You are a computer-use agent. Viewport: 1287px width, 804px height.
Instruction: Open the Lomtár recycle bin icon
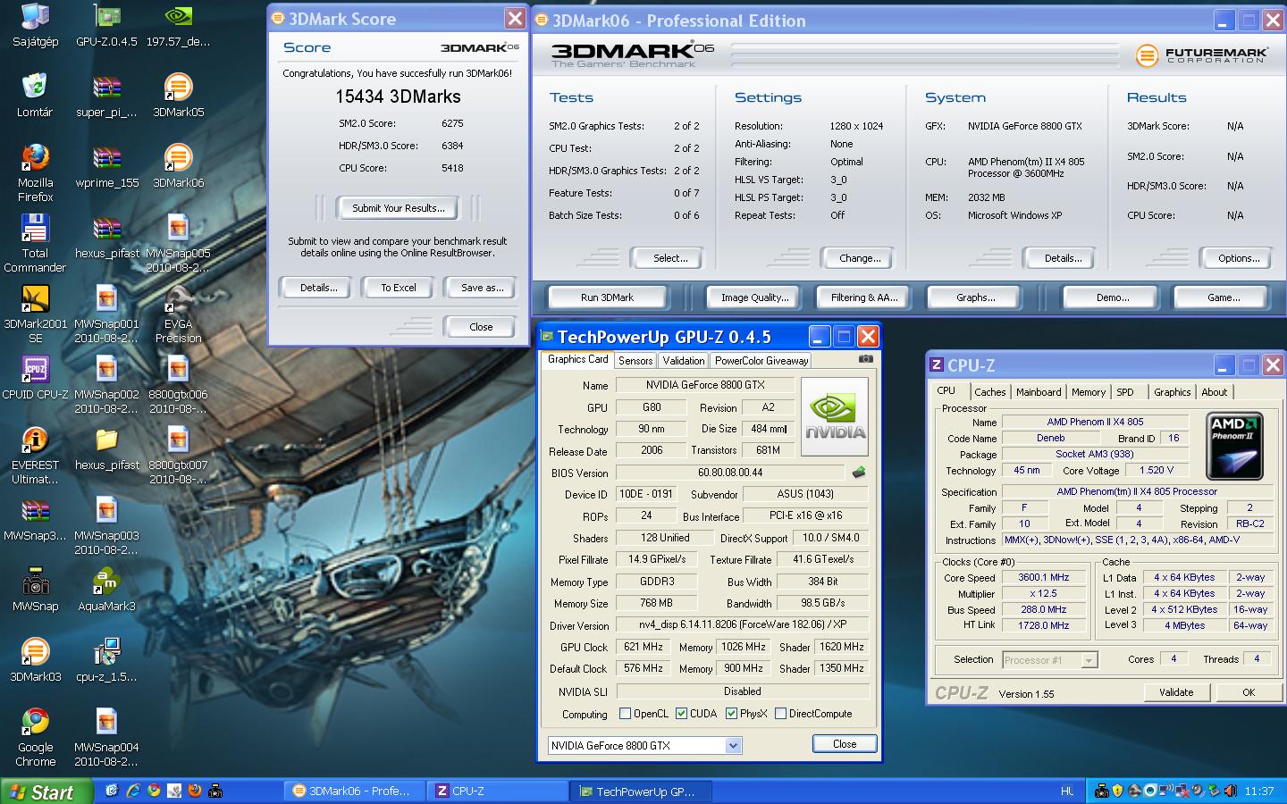click(35, 96)
